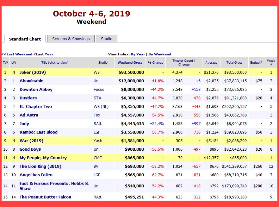Open It: Chapter Two entry

click(x=35, y=106)
